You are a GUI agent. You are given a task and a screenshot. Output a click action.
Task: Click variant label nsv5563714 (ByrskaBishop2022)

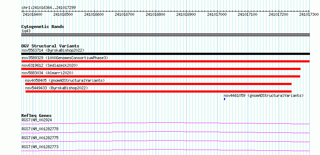point(53,50)
